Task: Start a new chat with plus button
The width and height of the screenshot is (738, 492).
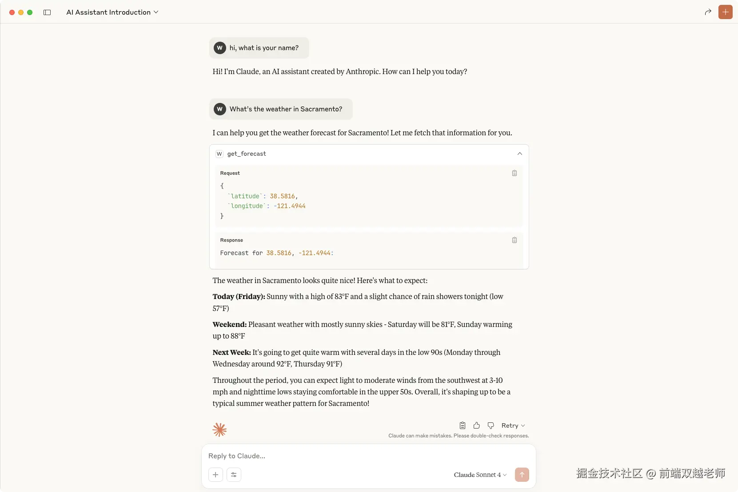Action: click(x=725, y=12)
